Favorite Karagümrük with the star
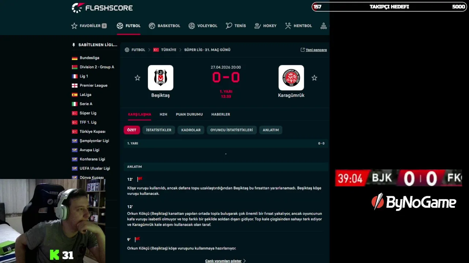Viewport: 469px width, 263px height. [314, 78]
